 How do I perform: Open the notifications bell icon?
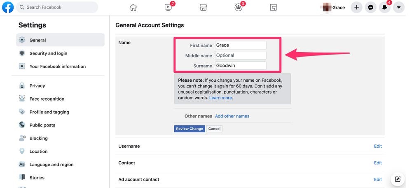click(x=385, y=7)
